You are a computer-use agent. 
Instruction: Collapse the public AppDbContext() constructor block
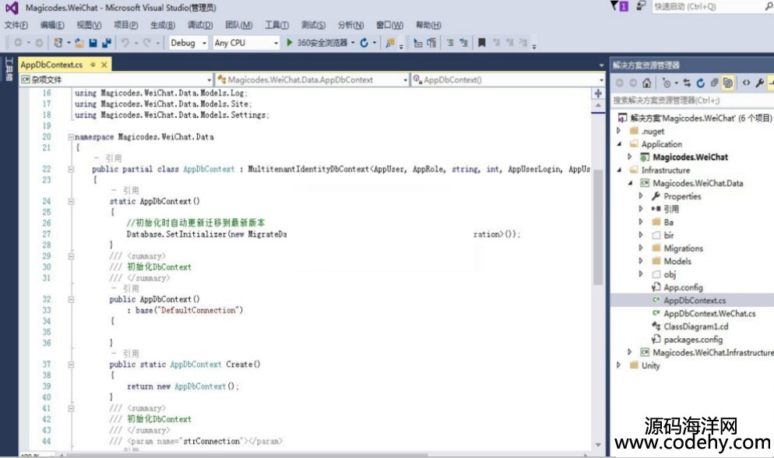[71, 300]
